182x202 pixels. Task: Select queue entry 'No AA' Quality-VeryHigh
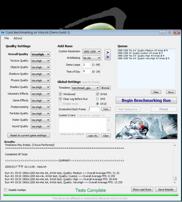click(x=143, y=58)
